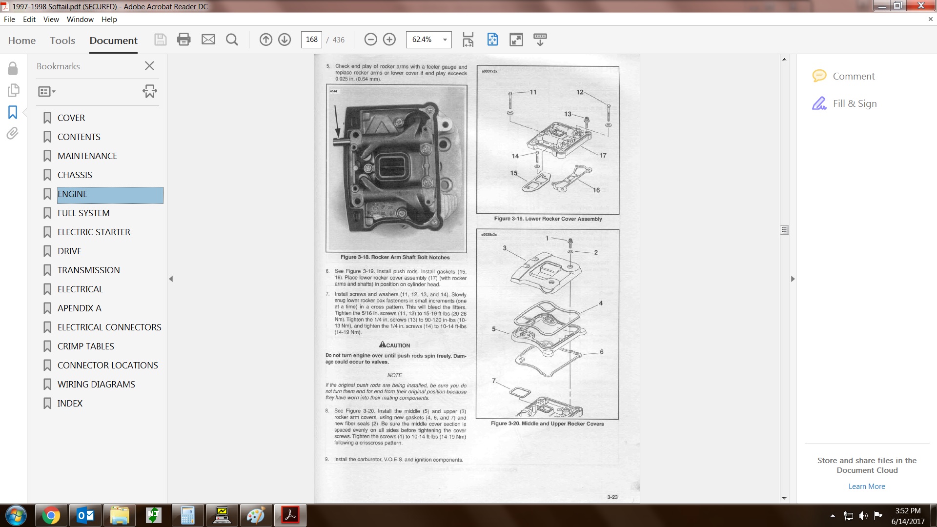937x527 pixels.
Task: Go to next page arrow
Action: coord(285,40)
